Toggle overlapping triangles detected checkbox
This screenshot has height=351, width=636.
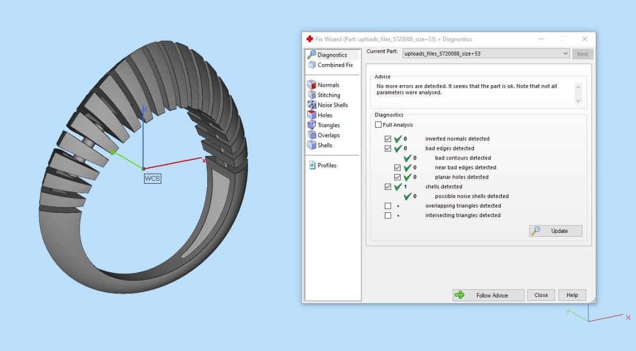coord(388,206)
